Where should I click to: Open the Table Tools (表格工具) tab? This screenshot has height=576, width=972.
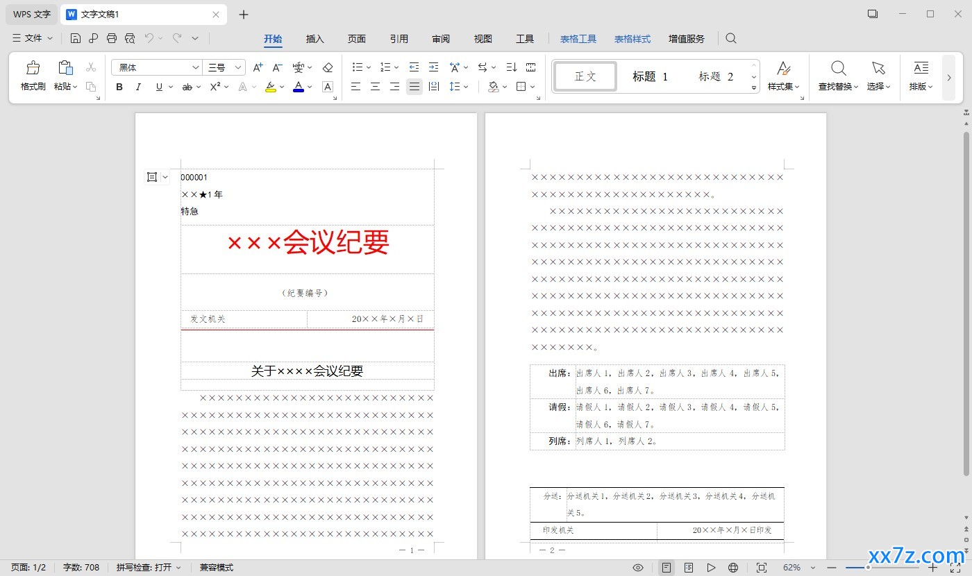[578, 39]
